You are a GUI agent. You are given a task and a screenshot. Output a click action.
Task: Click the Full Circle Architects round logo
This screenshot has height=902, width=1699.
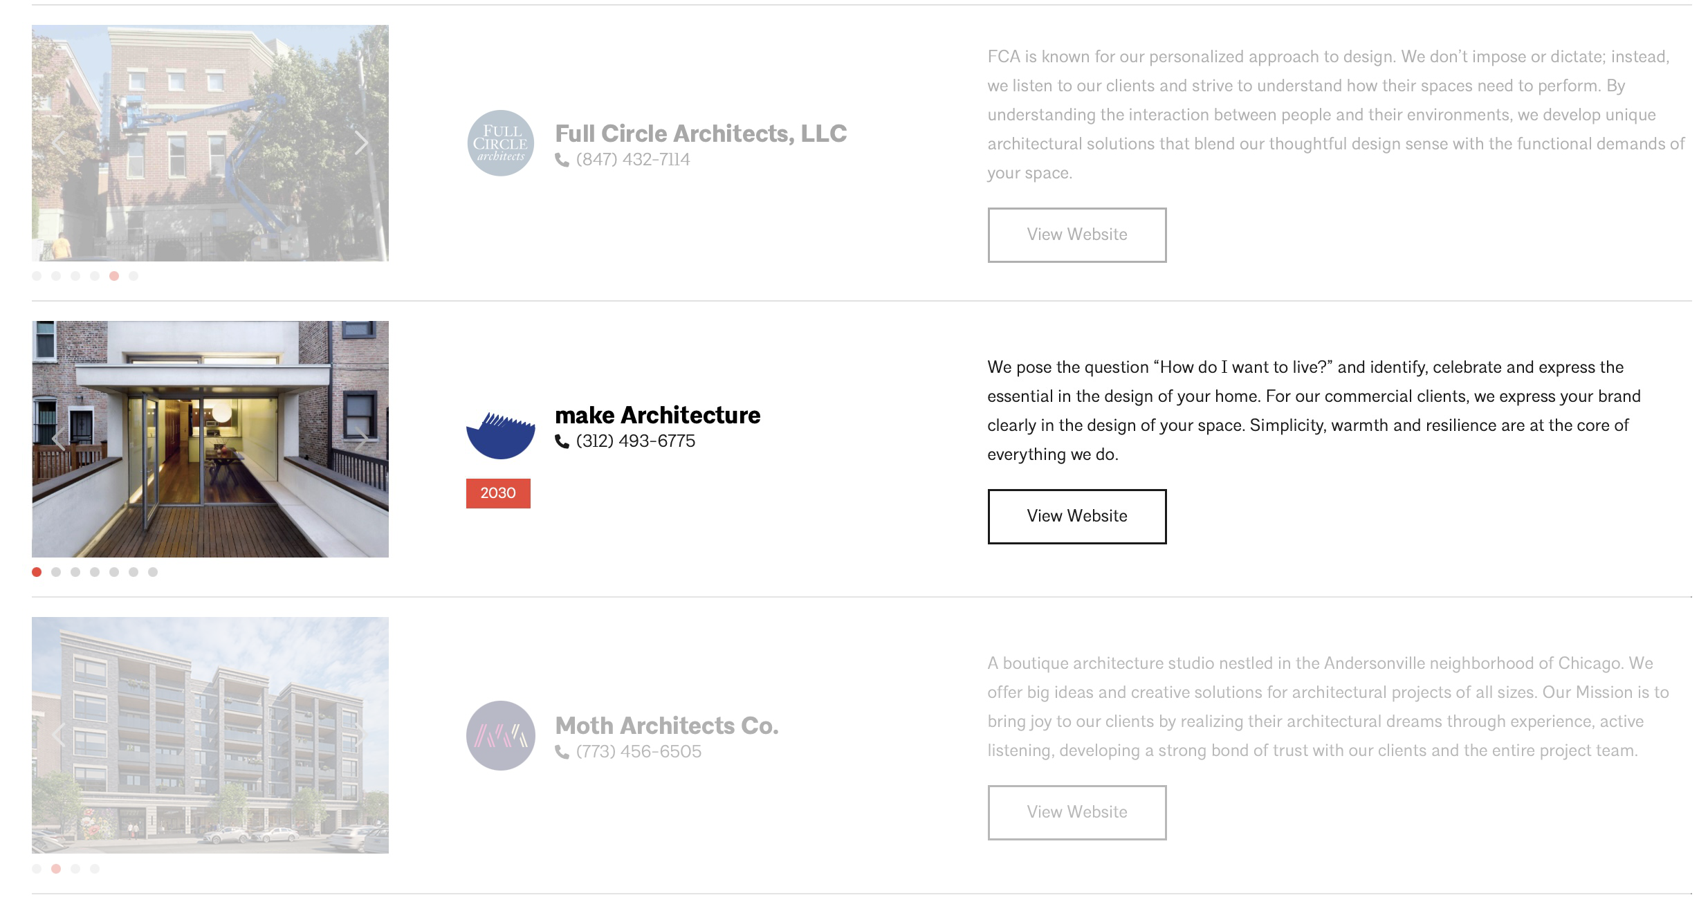click(500, 143)
